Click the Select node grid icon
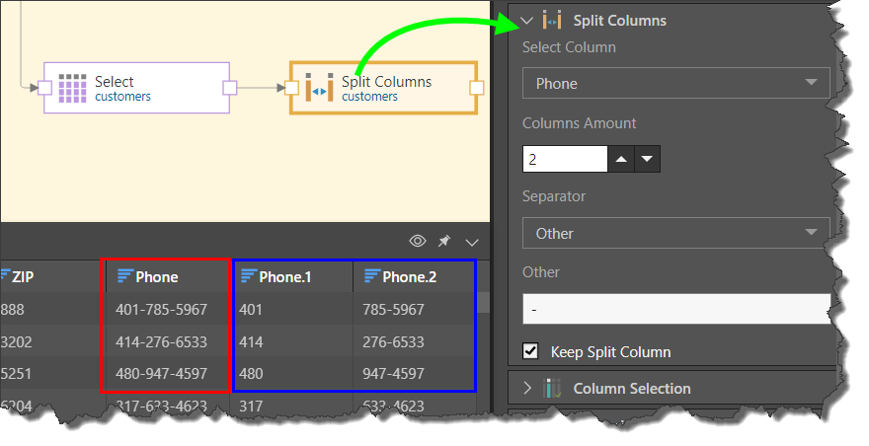 tap(73, 89)
